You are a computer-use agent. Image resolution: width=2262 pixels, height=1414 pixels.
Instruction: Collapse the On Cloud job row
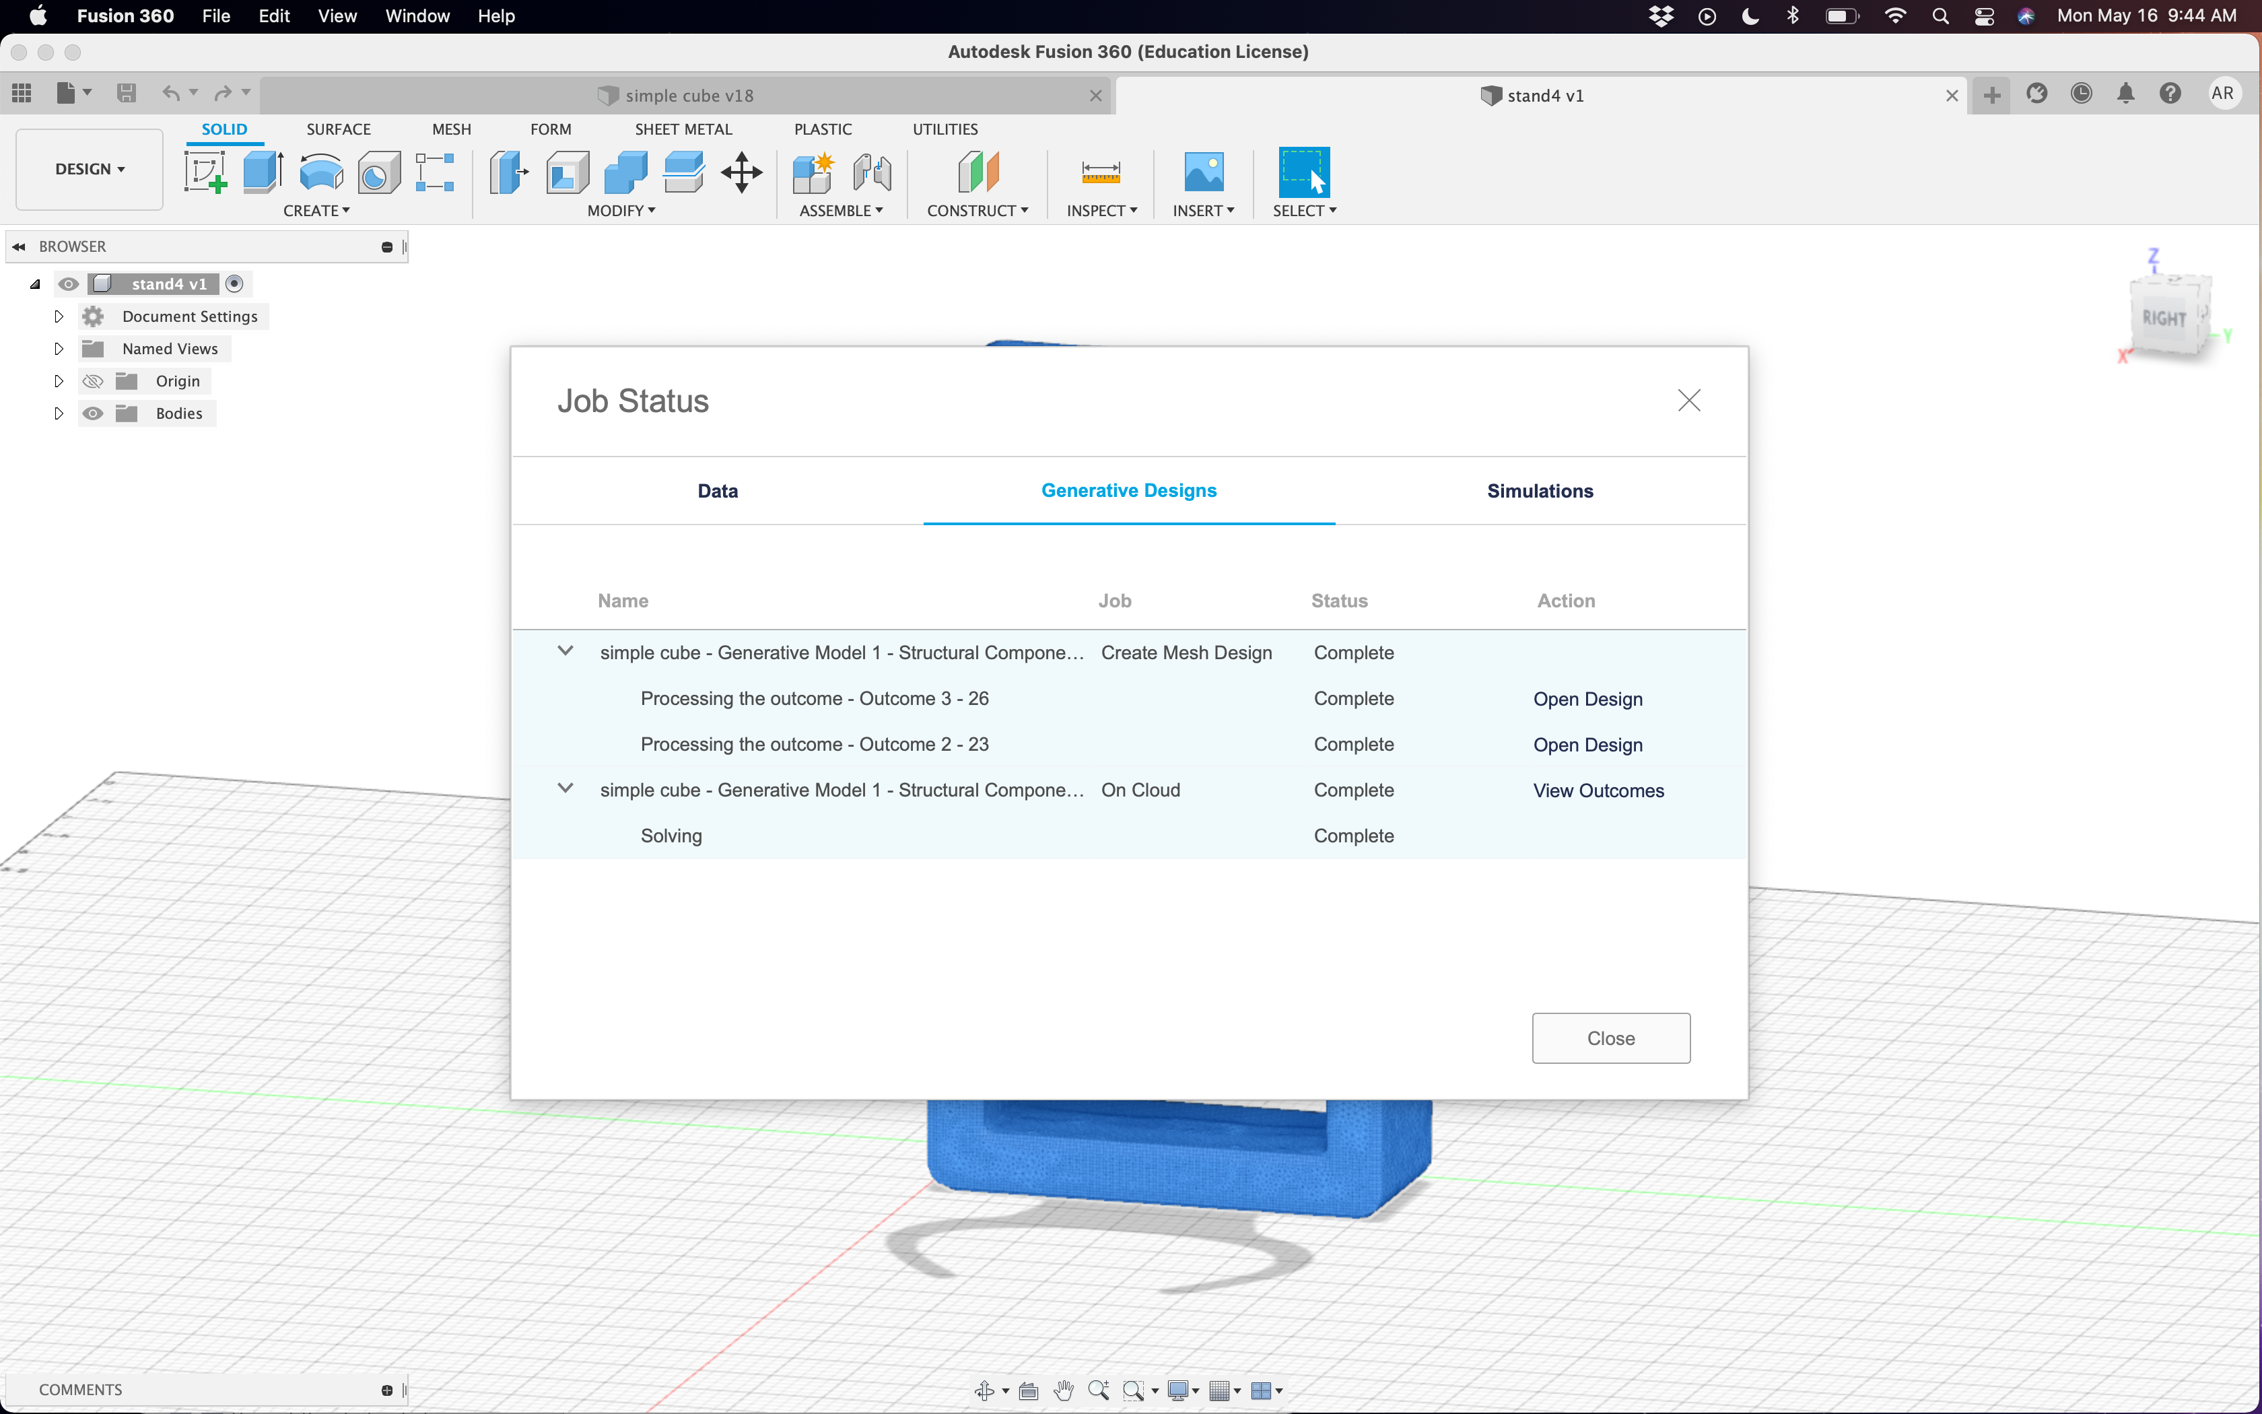coord(565,788)
